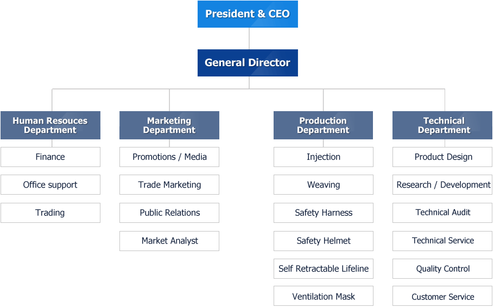Image resolution: width=494 pixels, height=308 pixels.
Task: Click the Office support box
Action: click(x=50, y=185)
